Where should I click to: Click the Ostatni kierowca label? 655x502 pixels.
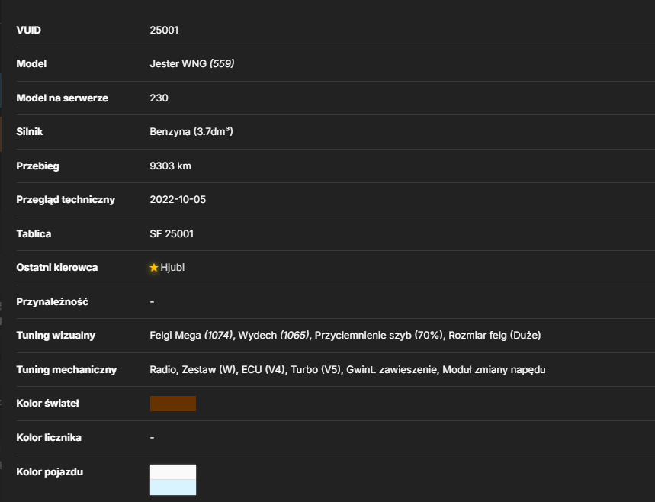(x=57, y=268)
